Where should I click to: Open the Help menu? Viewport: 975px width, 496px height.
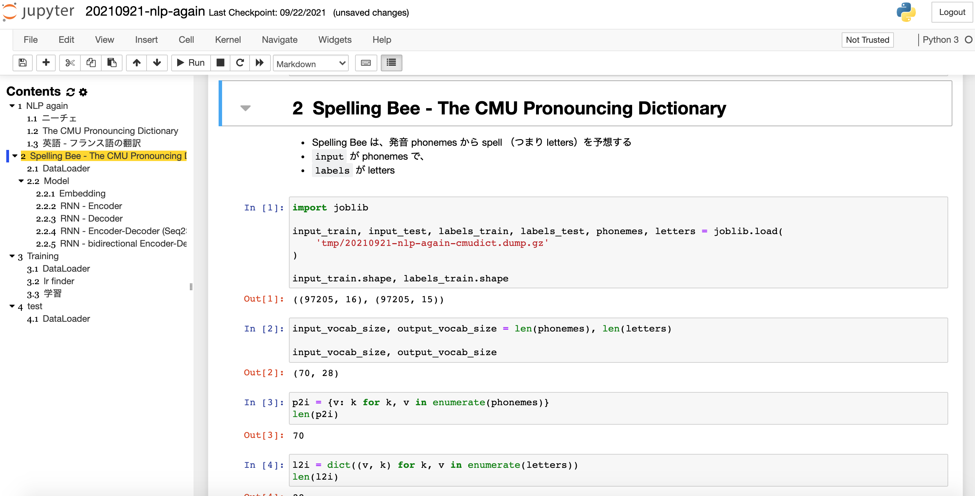pyautogui.click(x=382, y=40)
